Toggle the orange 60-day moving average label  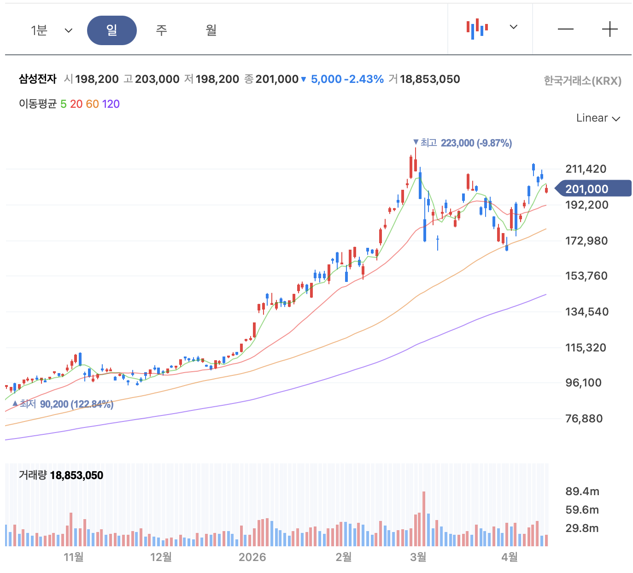[x=92, y=104]
